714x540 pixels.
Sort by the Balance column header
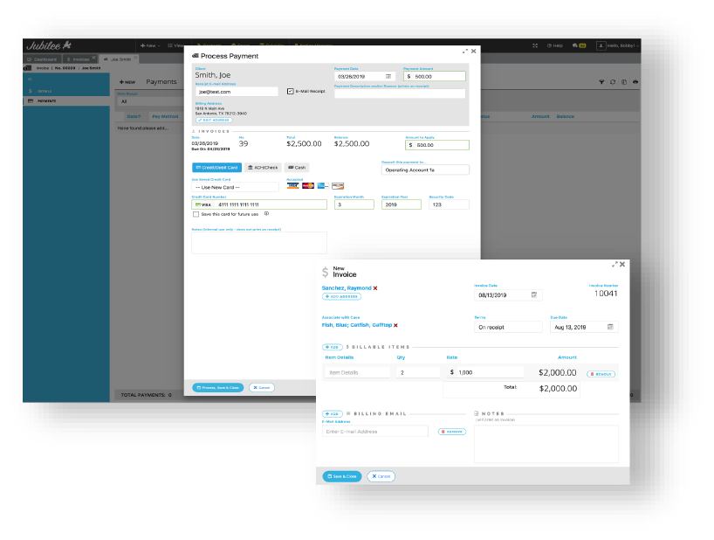(565, 117)
